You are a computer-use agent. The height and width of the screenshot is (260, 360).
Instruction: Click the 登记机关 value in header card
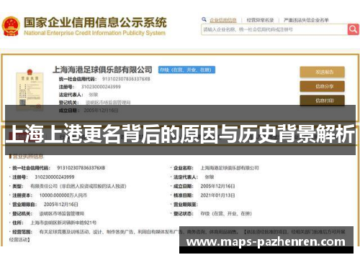(x=108, y=103)
